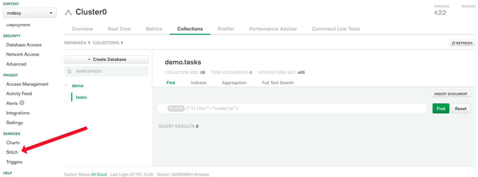This screenshot has height=177, width=478.
Task: Click the COLLECTIONS: 1 count text
Action: (108, 43)
